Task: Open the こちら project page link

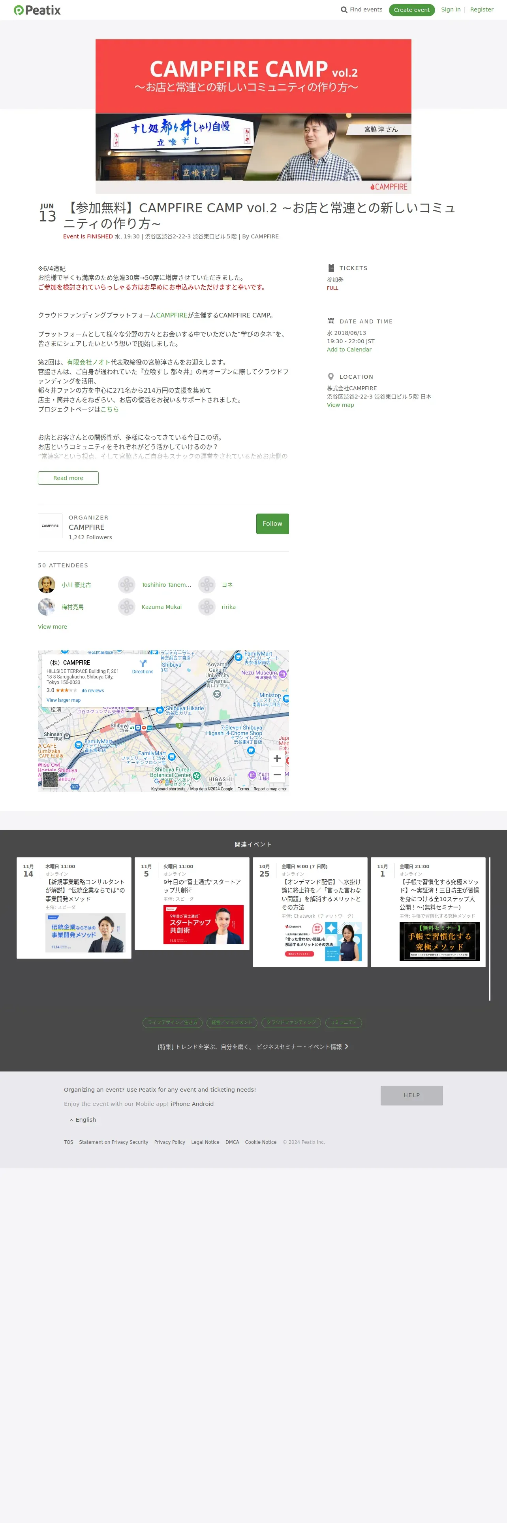Action: pyautogui.click(x=109, y=409)
